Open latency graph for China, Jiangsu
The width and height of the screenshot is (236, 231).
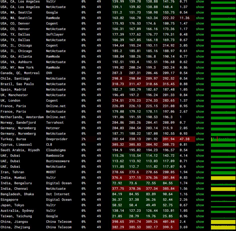223,222
